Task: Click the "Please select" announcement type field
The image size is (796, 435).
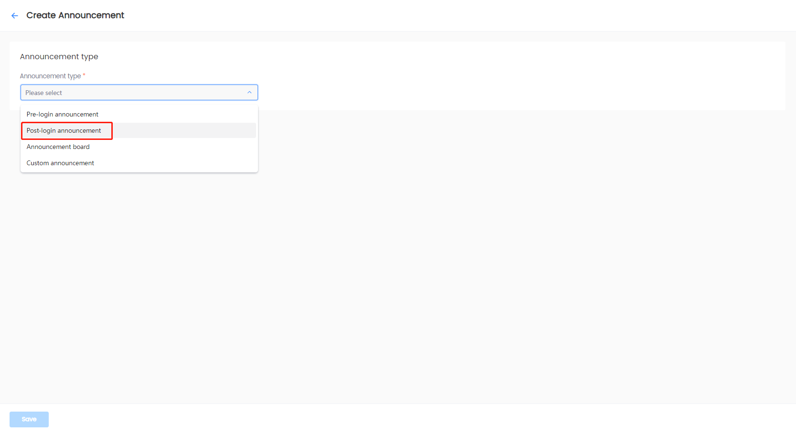Action: tap(139, 93)
